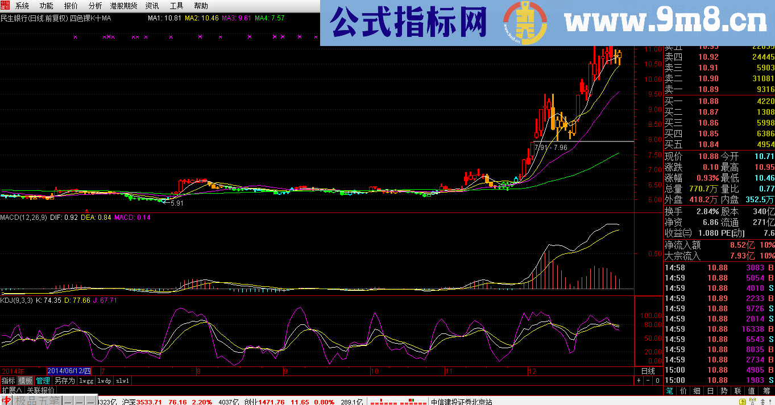This screenshot has width=775, height=405.
Task: Open the 分析 menu
Action: [x=95, y=6]
